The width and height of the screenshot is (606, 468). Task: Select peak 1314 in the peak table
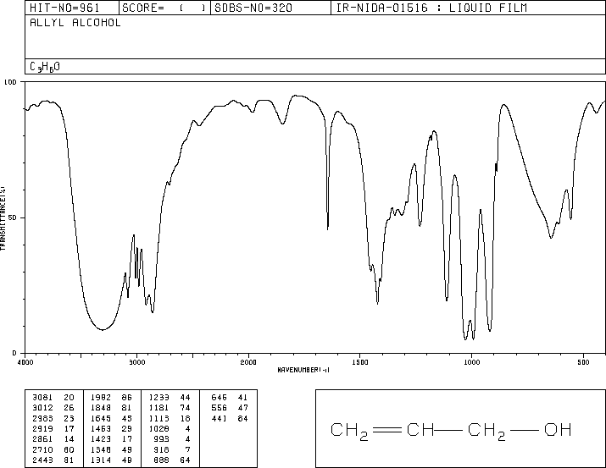click(x=101, y=460)
